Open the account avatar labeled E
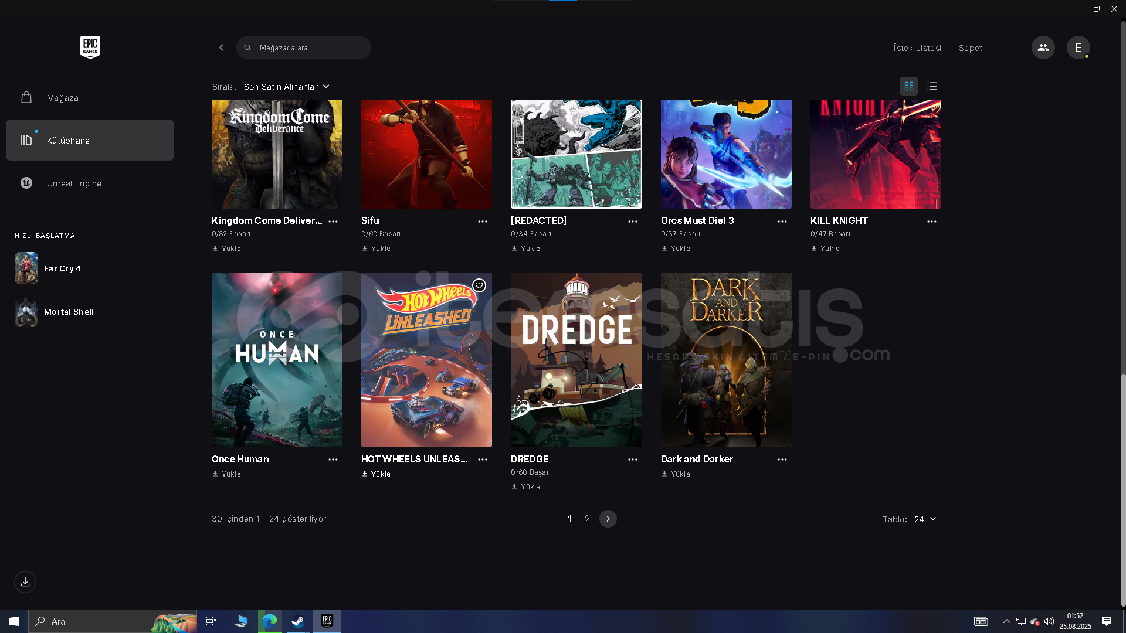 [x=1078, y=47]
